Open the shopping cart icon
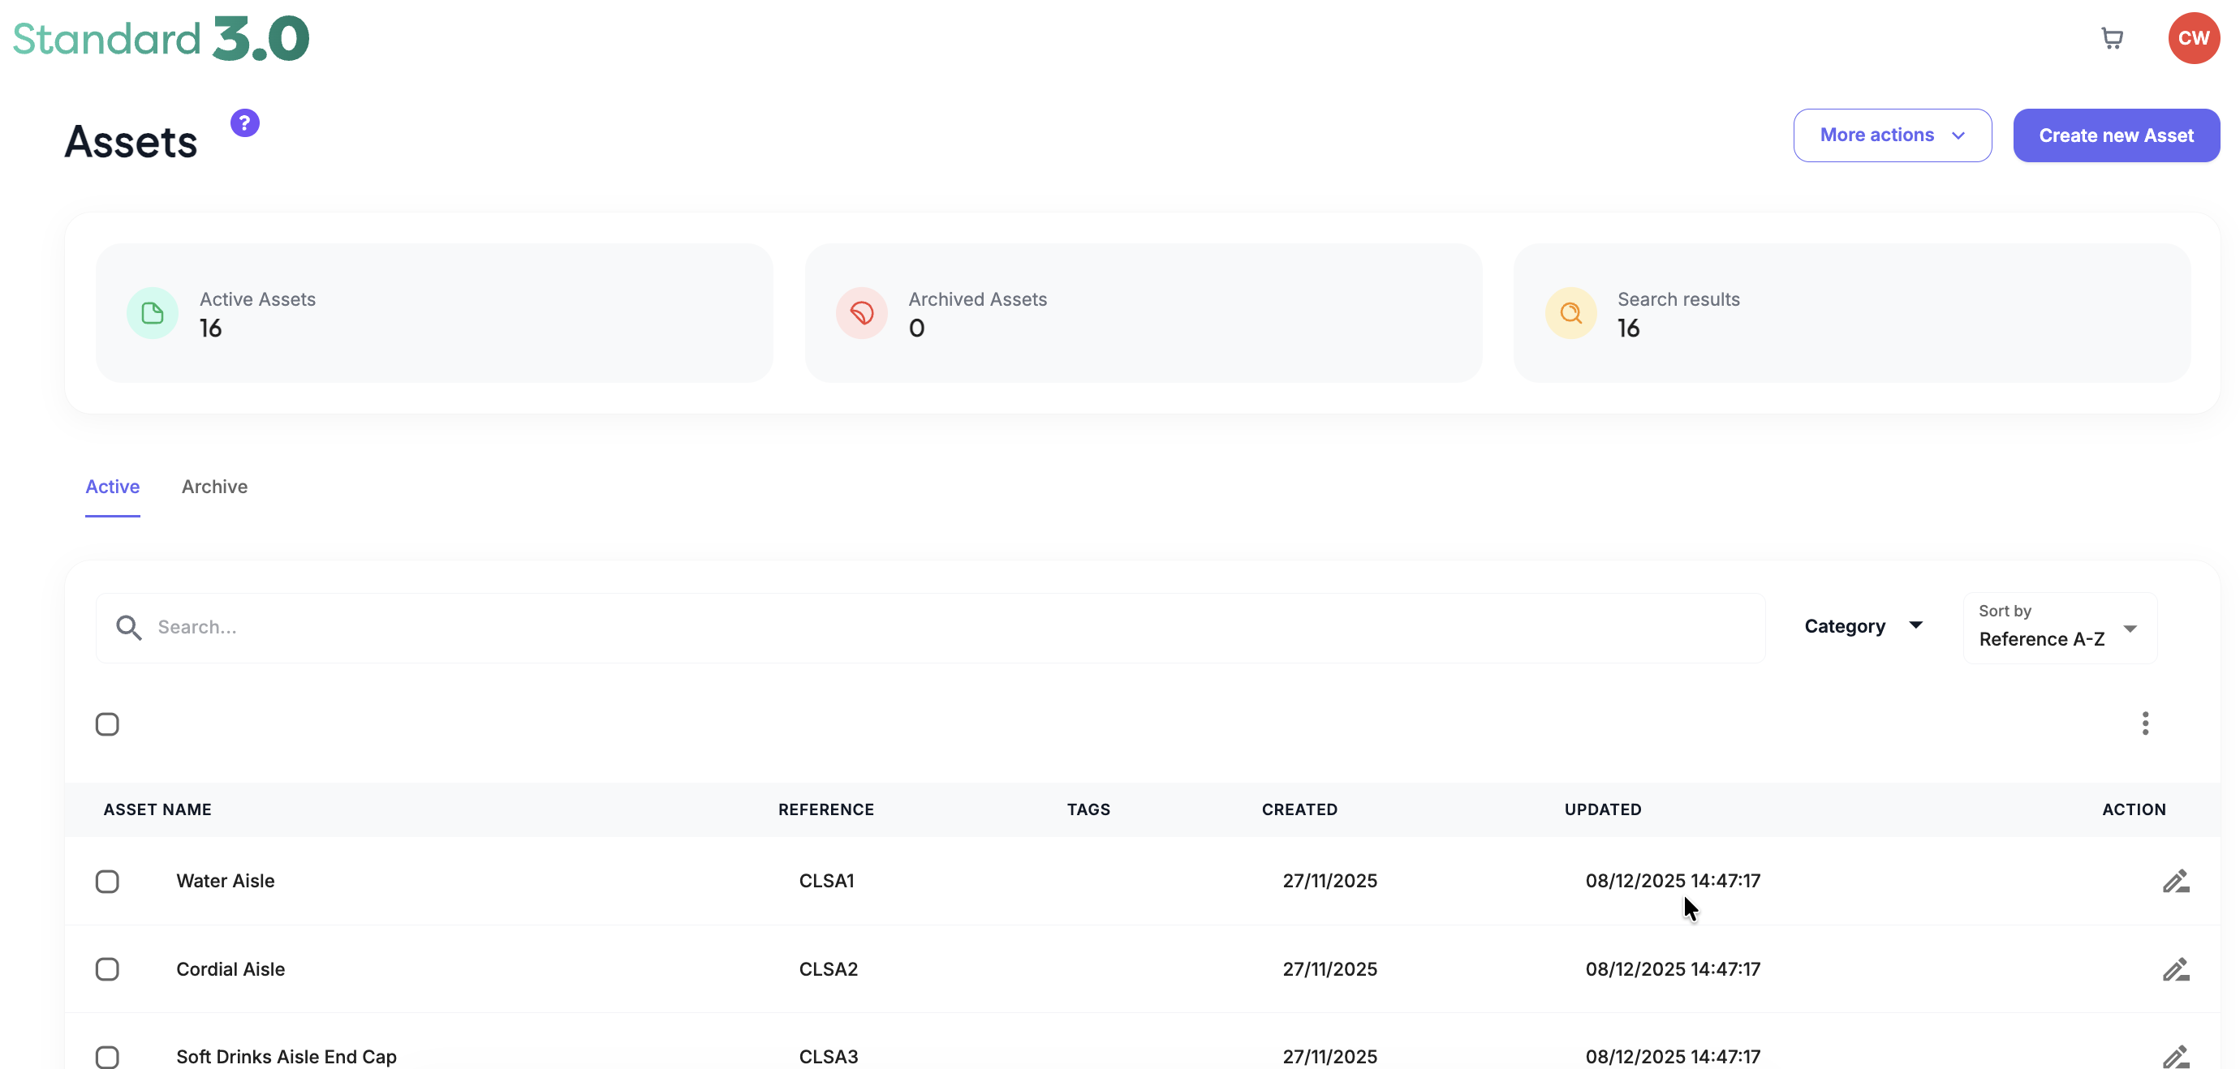 click(2112, 38)
